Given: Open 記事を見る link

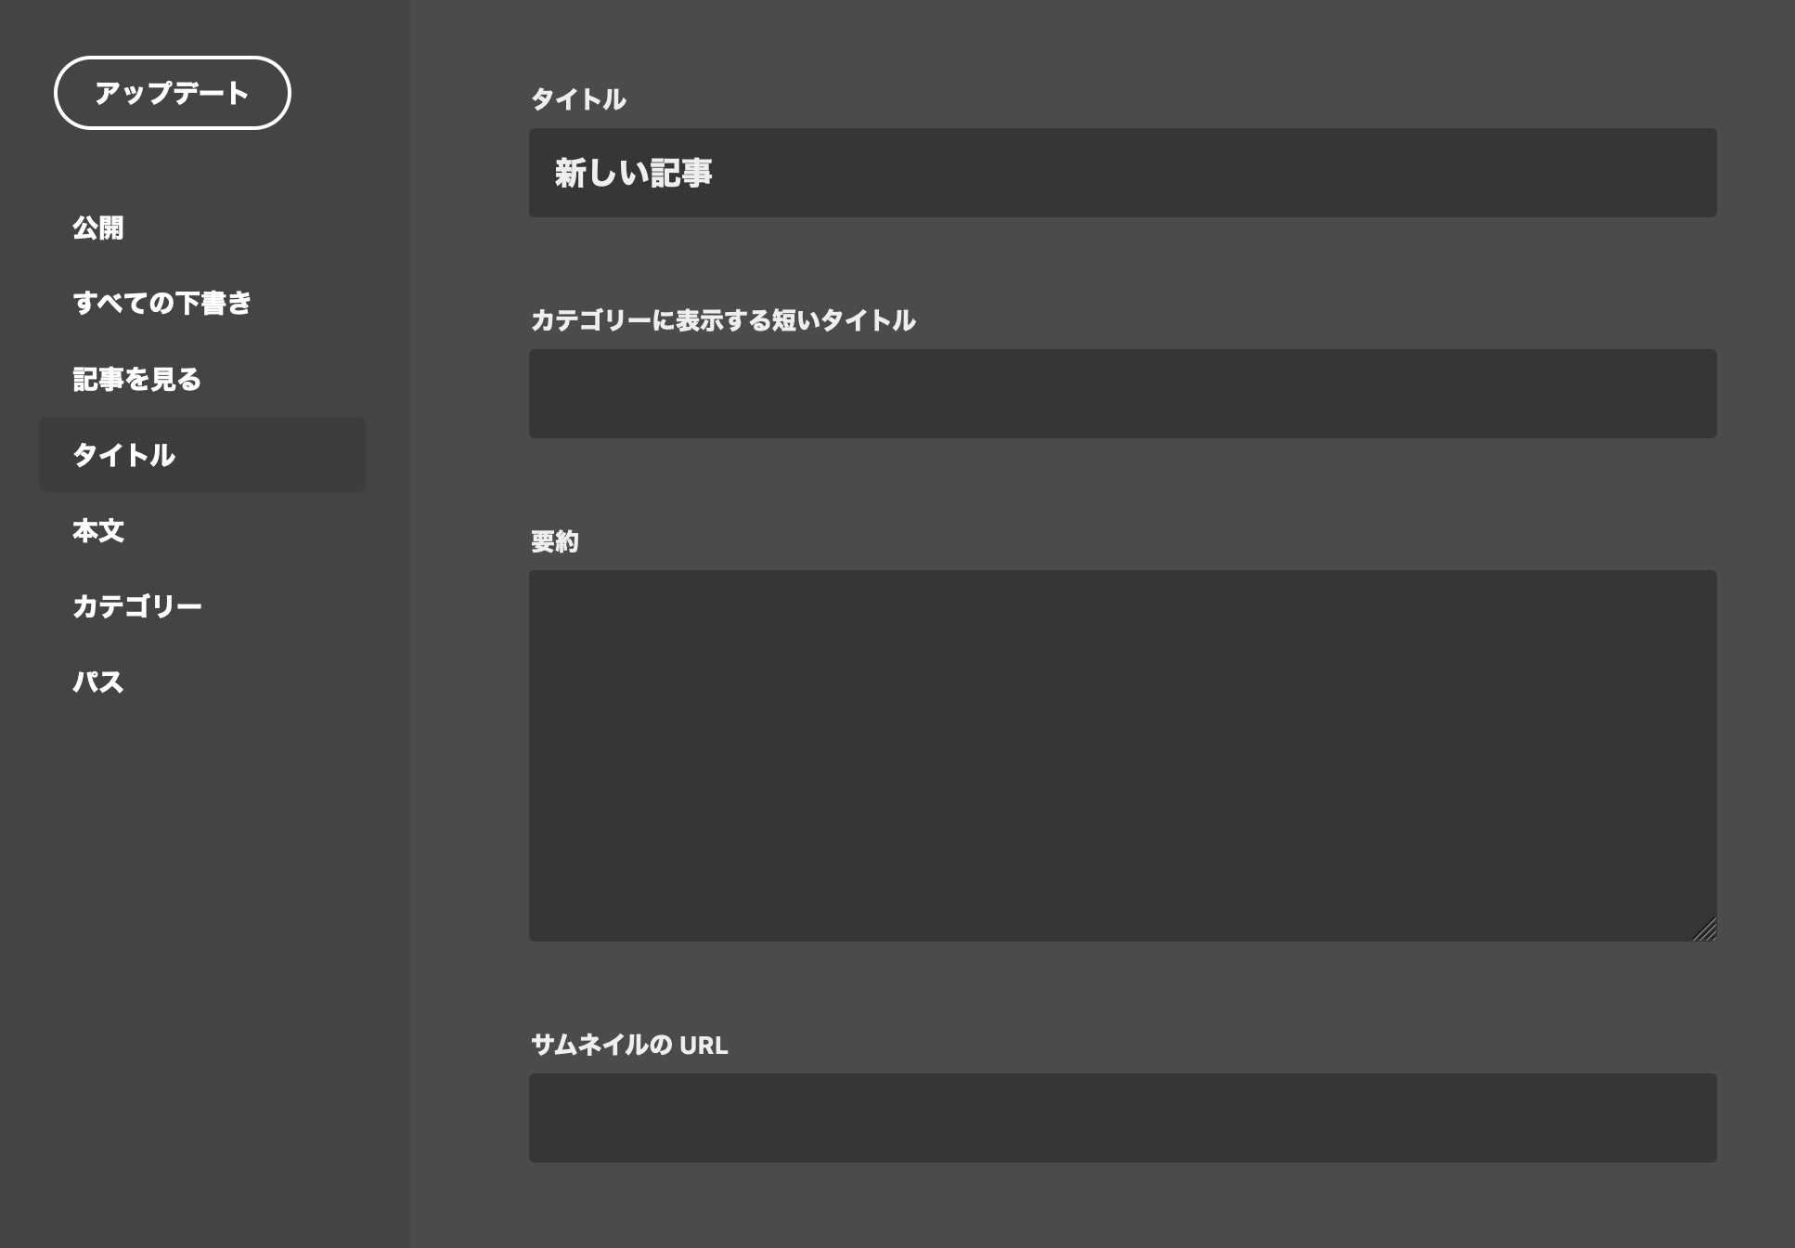Looking at the screenshot, I should tap(137, 379).
